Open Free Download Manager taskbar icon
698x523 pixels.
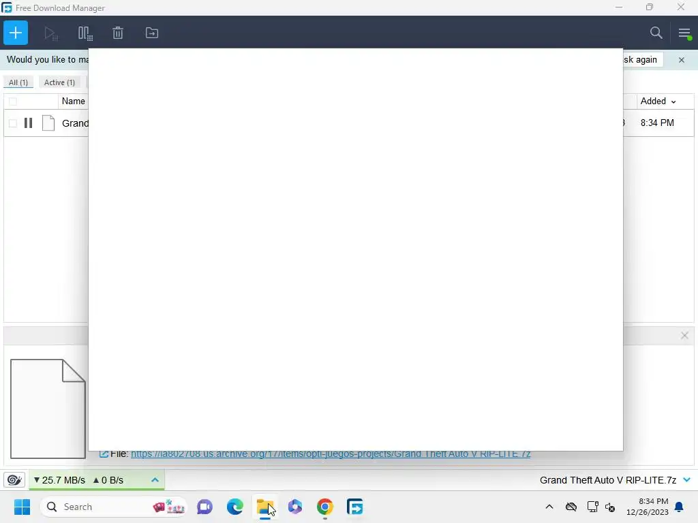coord(354,507)
